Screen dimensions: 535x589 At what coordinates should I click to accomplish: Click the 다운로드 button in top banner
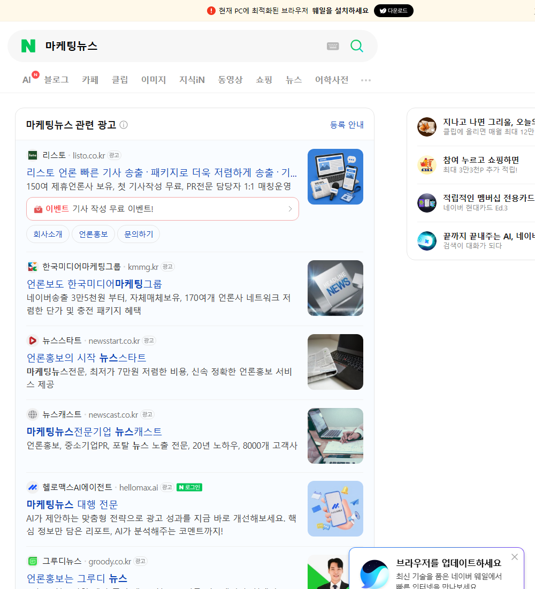click(393, 11)
